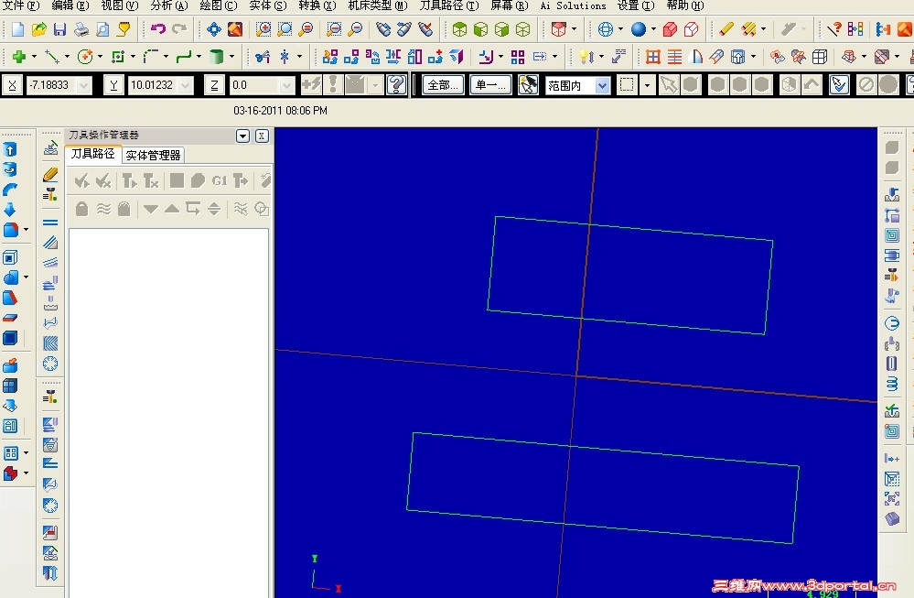Viewport: 914px width, 598px height.
Task: Click the 单一... Only selection button
Action: pyautogui.click(x=490, y=85)
